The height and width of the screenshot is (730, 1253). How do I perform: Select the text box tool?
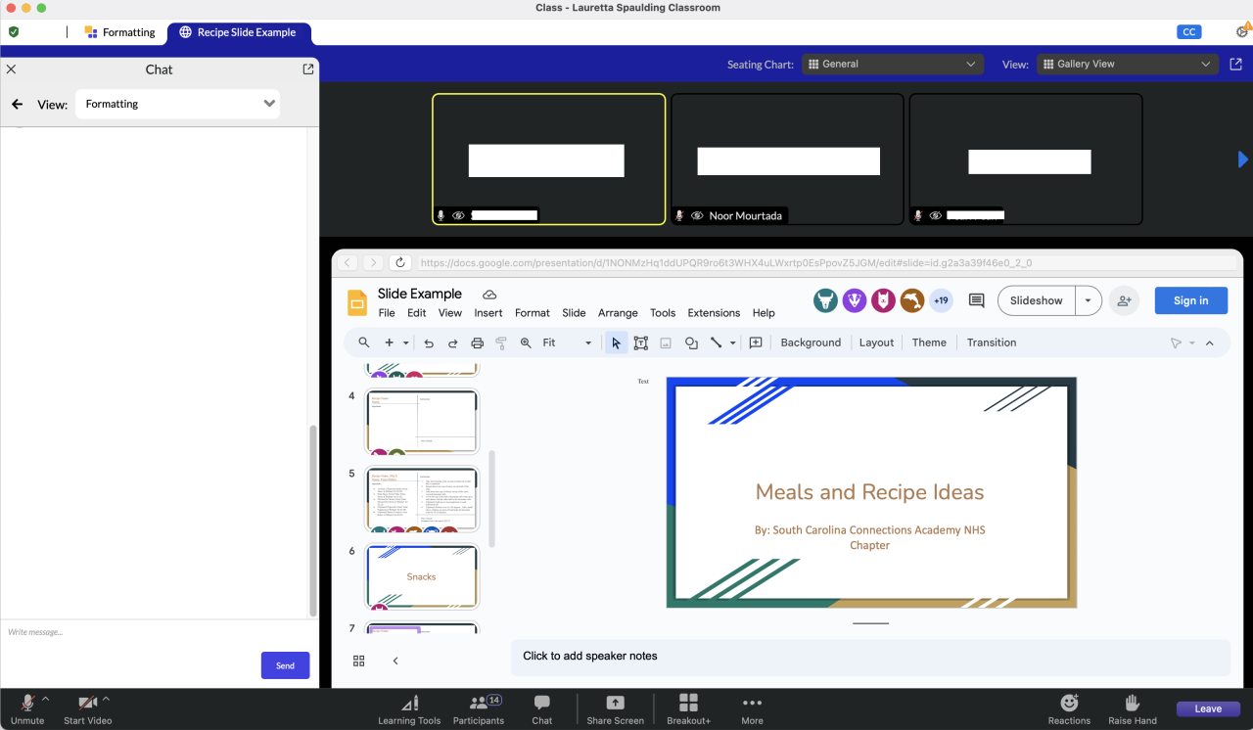(641, 343)
